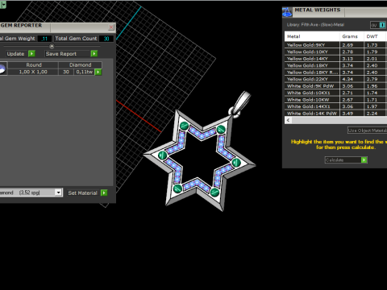387x290 pixels.
Task: Close the Gem Reporter panel
Action: (111, 27)
